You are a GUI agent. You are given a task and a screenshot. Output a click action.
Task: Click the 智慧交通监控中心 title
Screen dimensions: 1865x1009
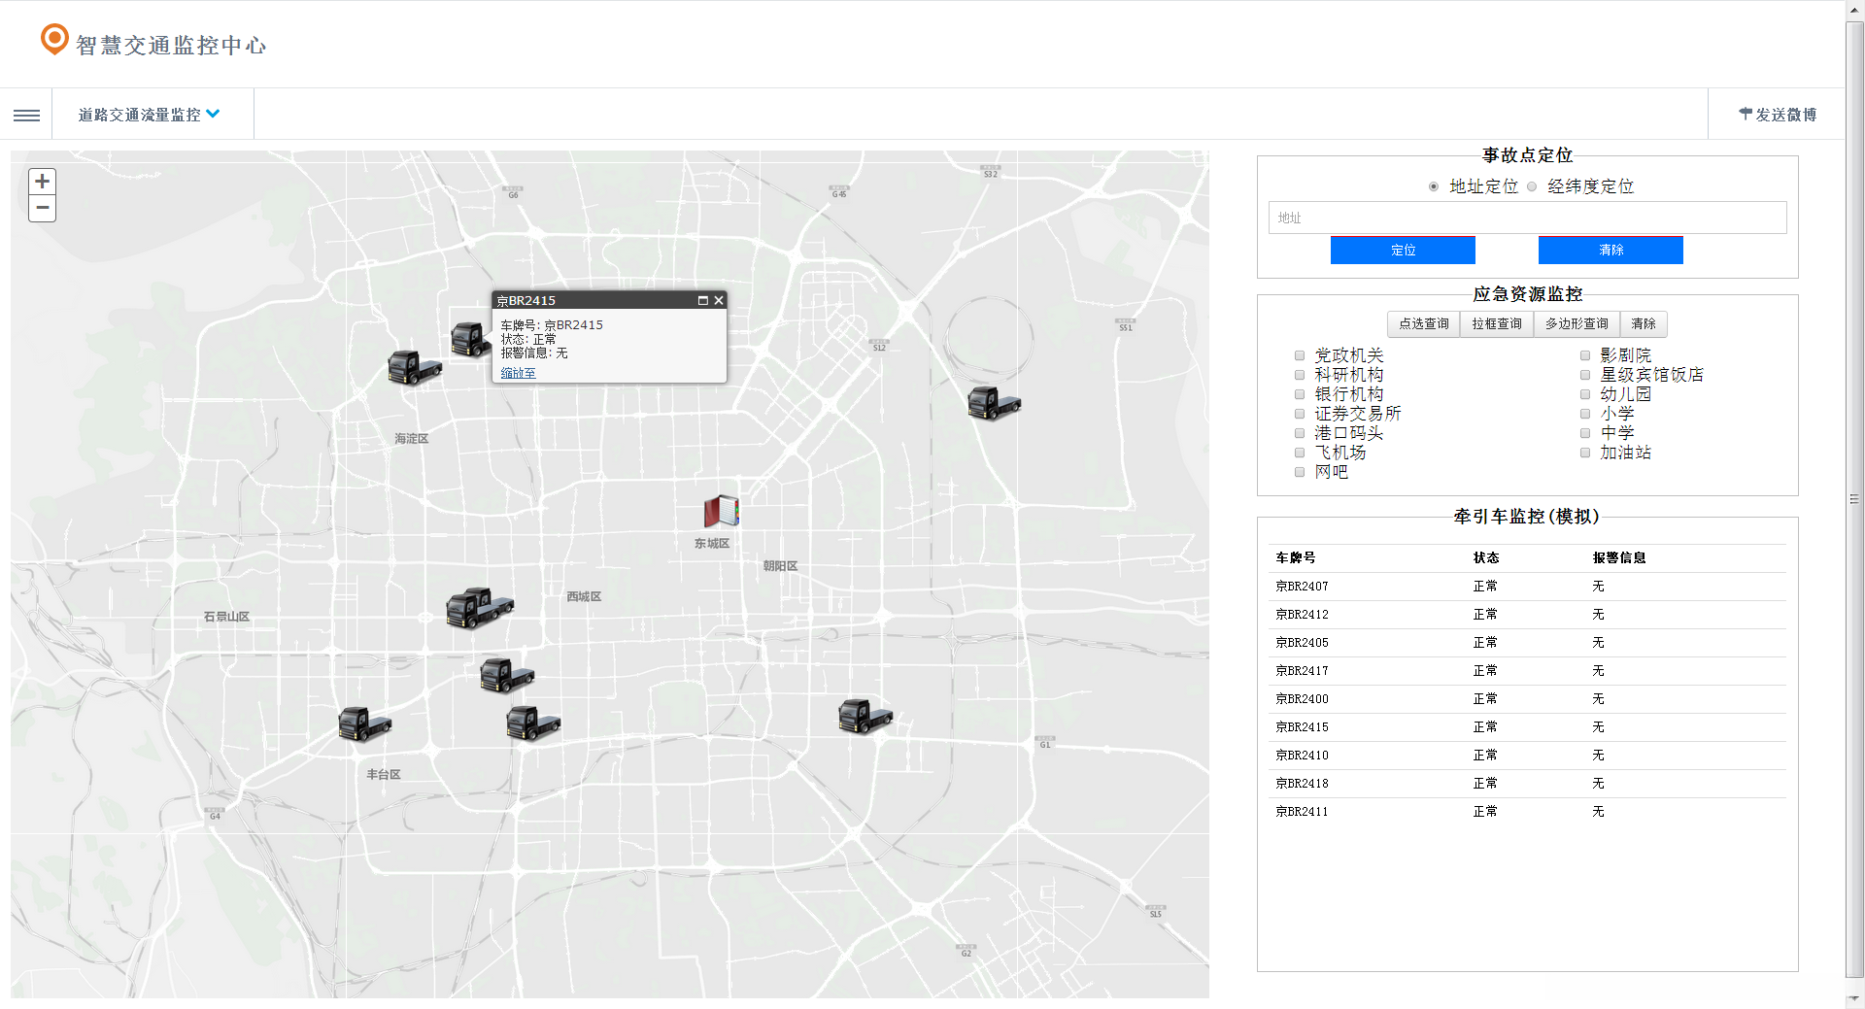point(171,46)
